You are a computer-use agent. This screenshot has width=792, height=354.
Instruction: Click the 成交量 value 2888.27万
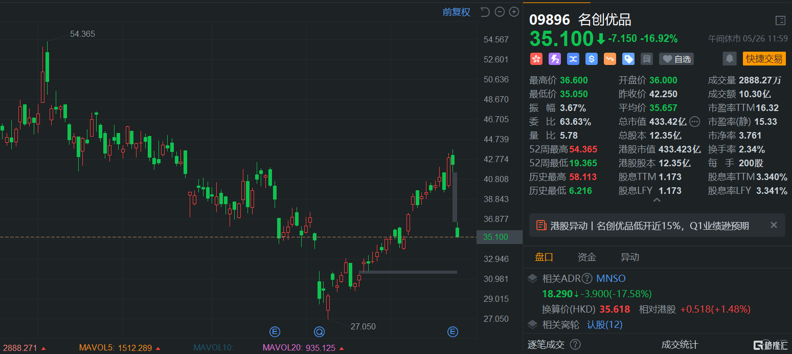coord(761,80)
